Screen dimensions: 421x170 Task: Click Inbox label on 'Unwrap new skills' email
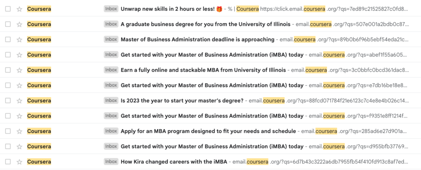(x=111, y=9)
